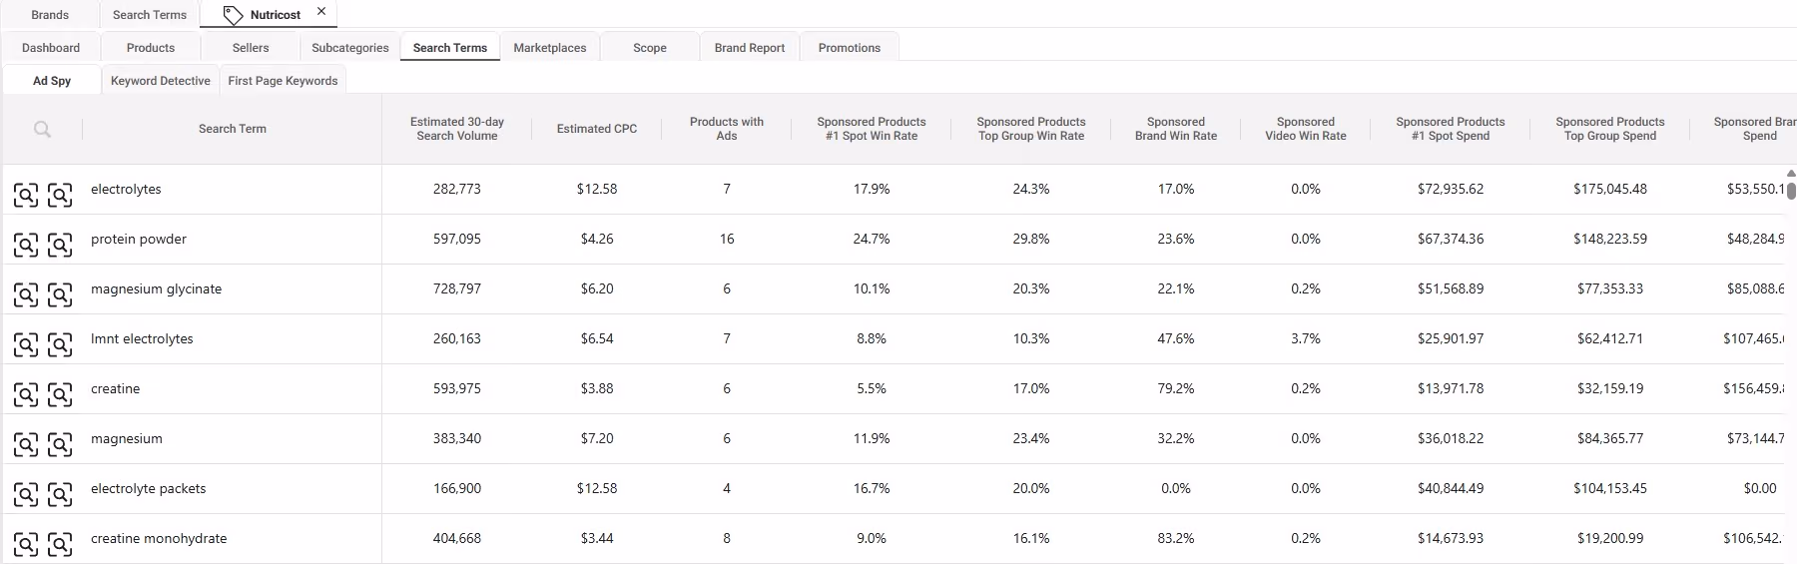Click second search icon beside magnesium row
Screen dimensions: 1797x564
pos(60,444)
